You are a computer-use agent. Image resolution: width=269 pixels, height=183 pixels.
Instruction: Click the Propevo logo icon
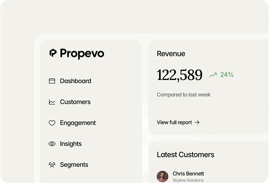point(53,54)
